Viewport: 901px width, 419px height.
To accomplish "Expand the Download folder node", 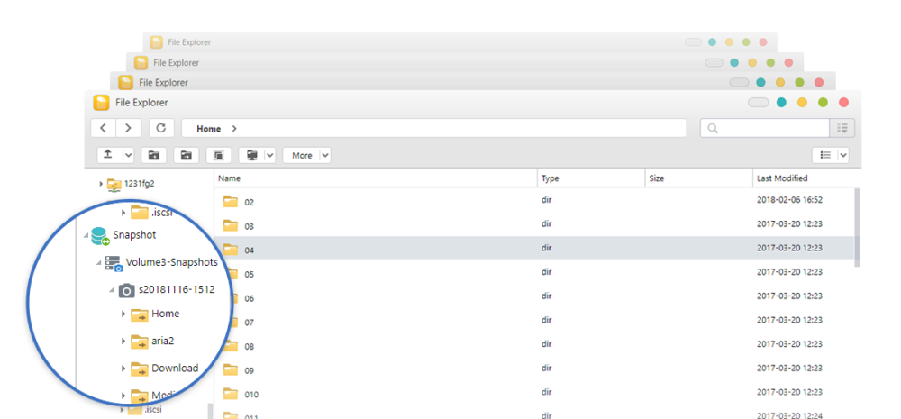I will click(x=123, y=369).
